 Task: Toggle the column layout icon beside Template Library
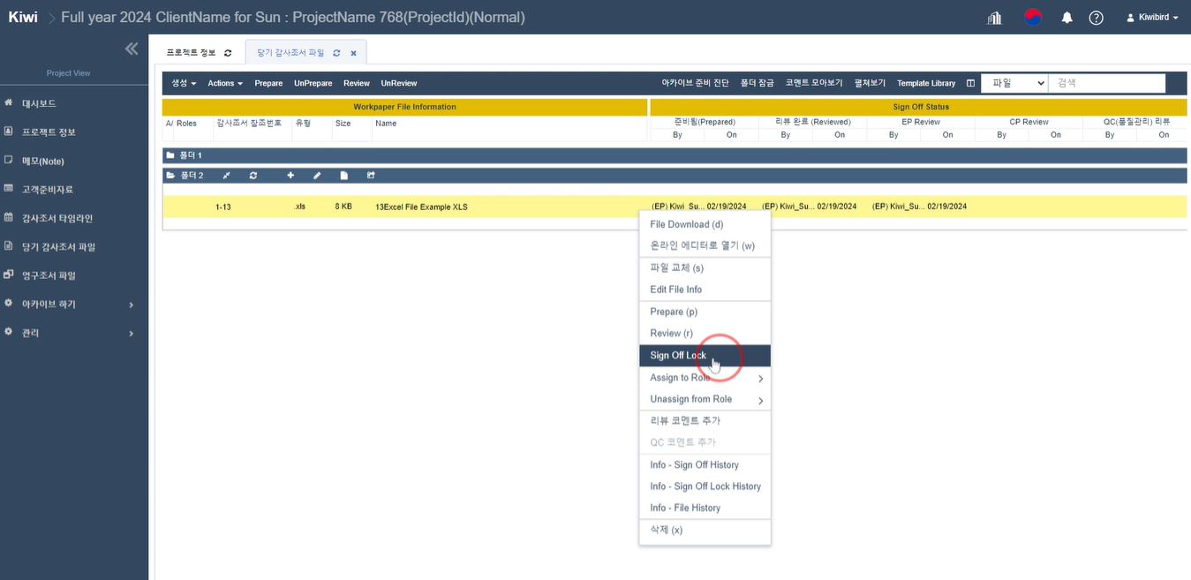click(x=970, y=83)
